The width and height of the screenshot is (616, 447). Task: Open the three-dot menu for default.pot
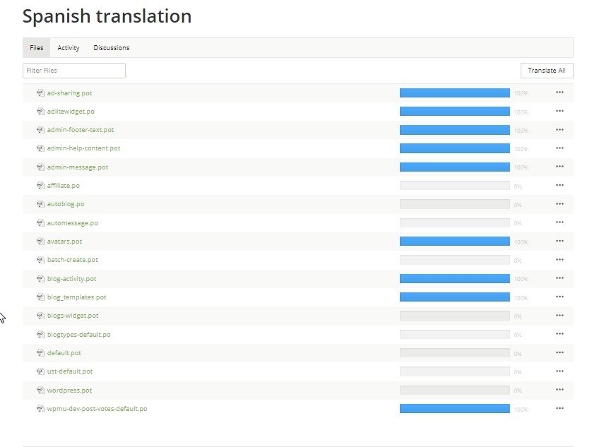559,352
